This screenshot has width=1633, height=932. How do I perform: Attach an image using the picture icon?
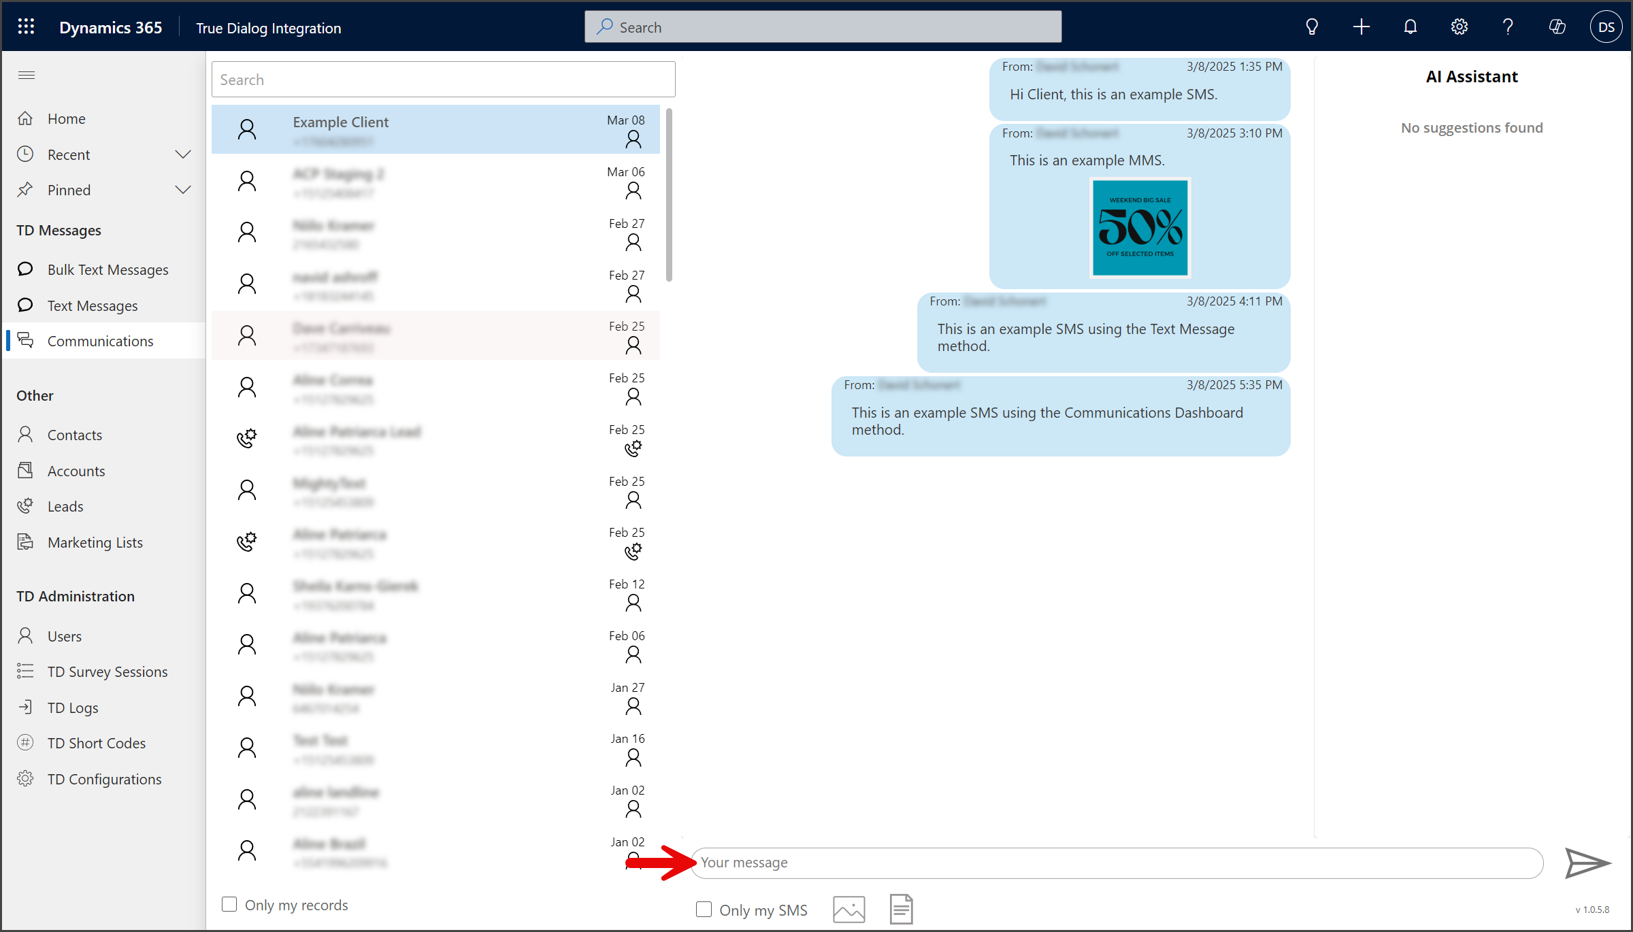pyautogui.click(x=848, y=910)
